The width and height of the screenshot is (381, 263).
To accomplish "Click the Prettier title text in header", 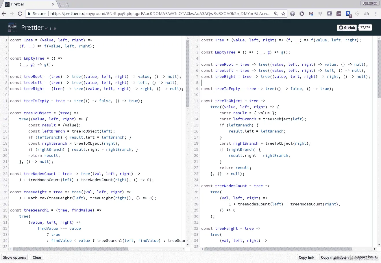I will pyautogui.click(x=32, y=27).
